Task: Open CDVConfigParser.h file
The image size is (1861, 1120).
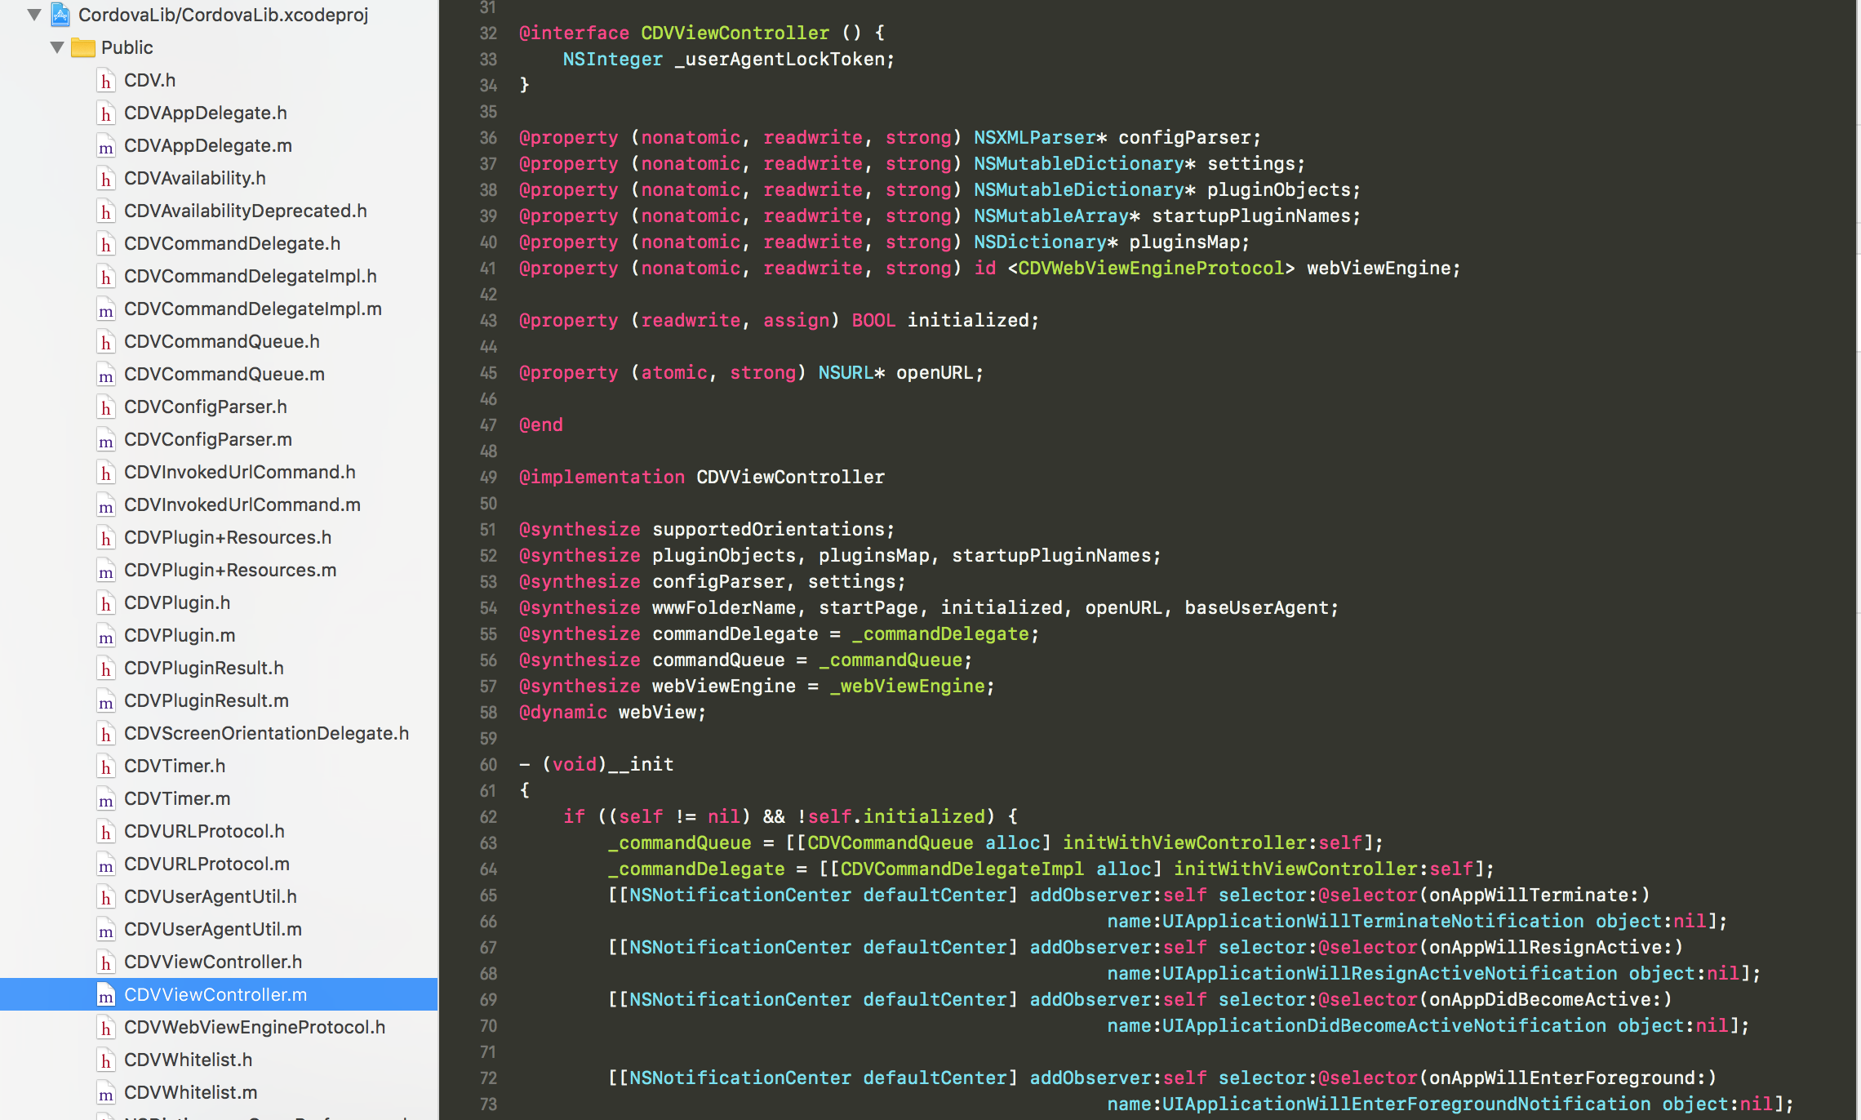Action: point(205,407)
